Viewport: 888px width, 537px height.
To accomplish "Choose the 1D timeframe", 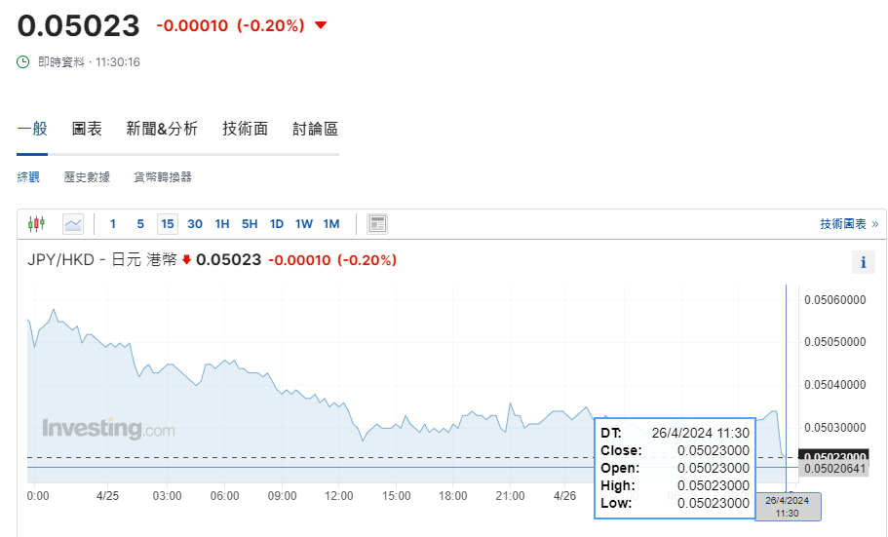I will pos(277,224).
